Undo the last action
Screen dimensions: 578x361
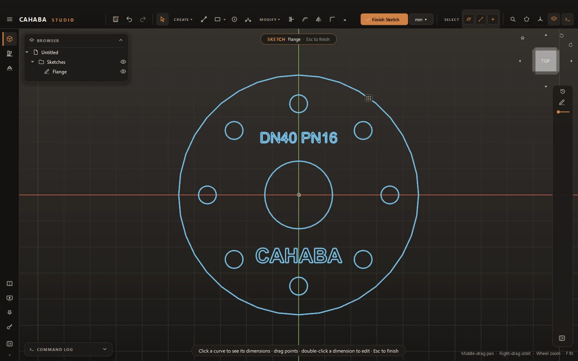(x=129, y=19)
